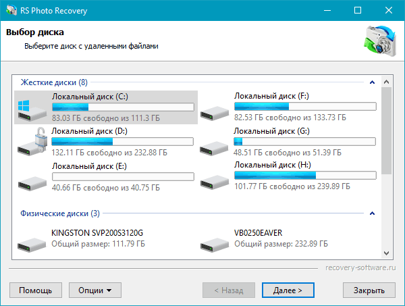The width and height of the screenshot is (405, 306).
Task: Click drive D: usage bar
Action: tap(122, 142)
